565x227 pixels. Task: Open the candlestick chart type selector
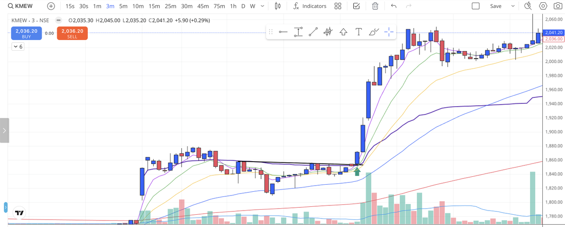[278, 6]
